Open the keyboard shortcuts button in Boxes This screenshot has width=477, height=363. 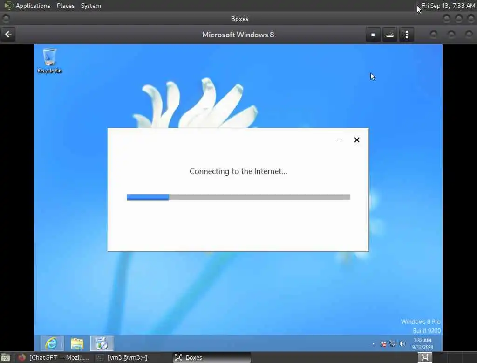(390, 35)
